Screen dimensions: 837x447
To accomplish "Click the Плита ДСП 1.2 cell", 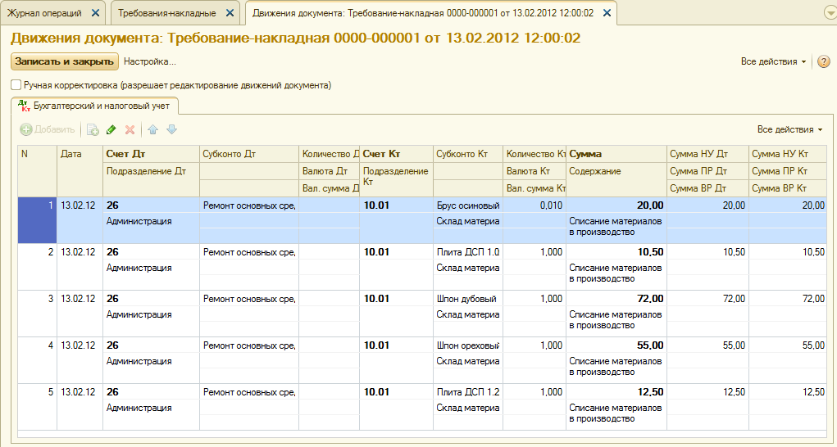I will click(467, 392).
